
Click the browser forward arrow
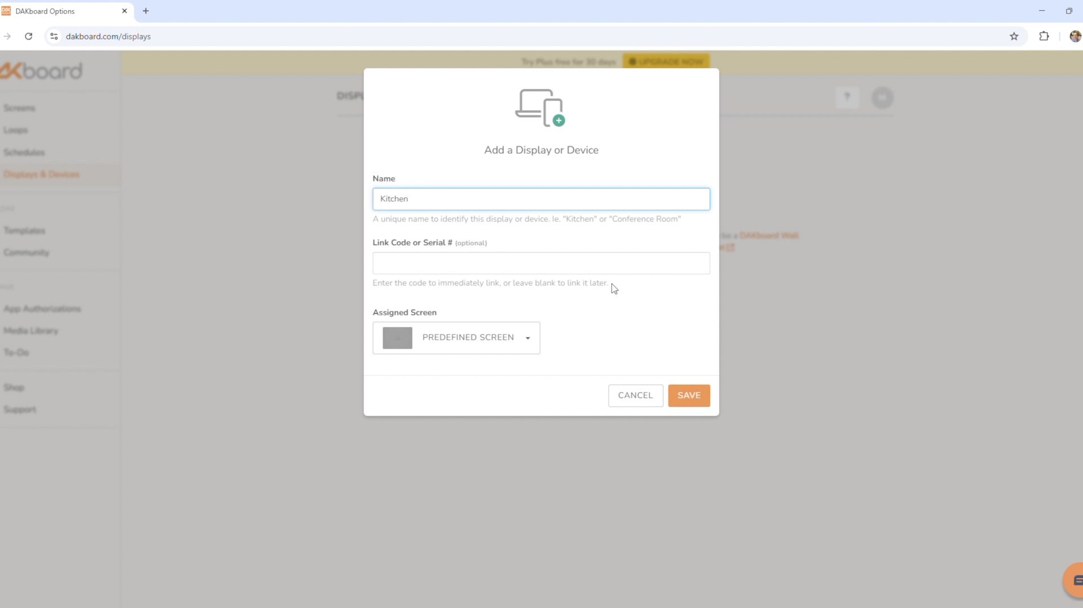7,37
